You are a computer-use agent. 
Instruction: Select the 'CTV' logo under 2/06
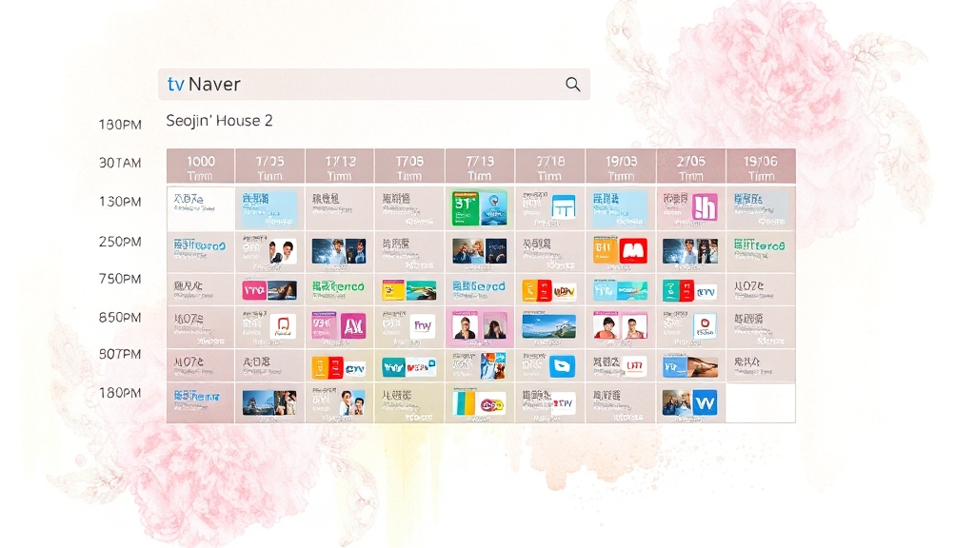coord(706,291)
